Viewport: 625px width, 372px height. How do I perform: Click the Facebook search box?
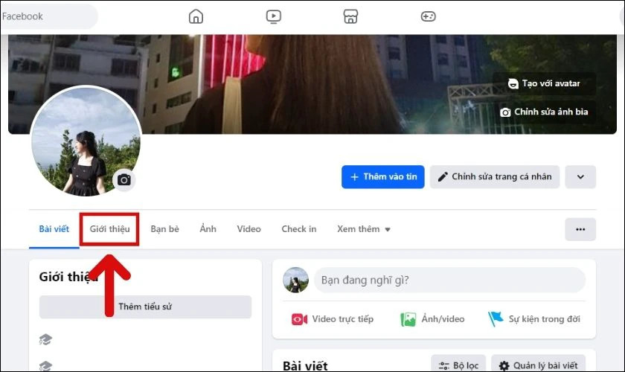[48, 16]
